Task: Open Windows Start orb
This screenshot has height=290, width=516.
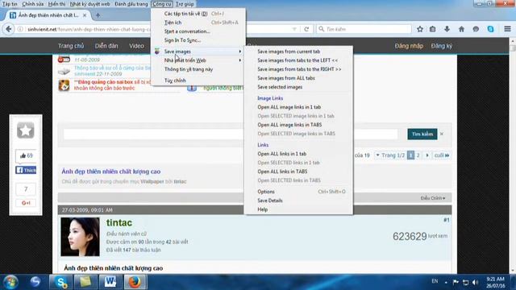Action: coord(10,282)
